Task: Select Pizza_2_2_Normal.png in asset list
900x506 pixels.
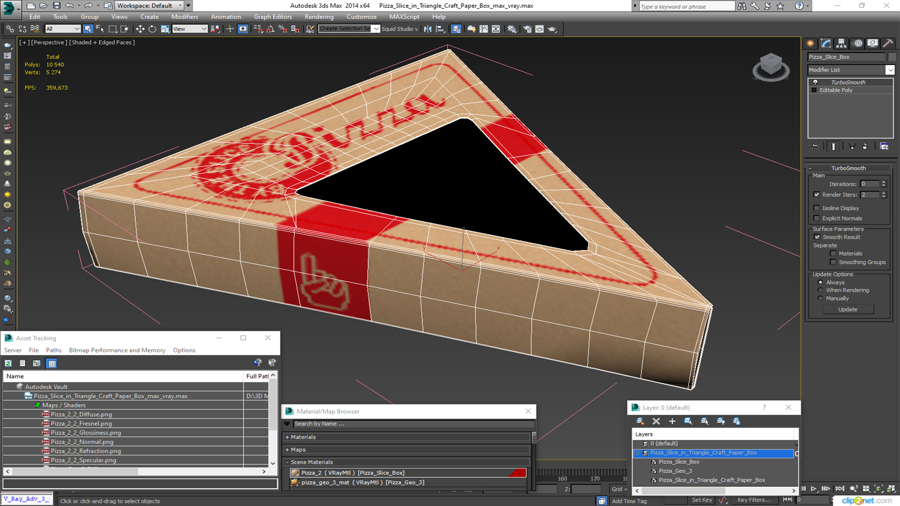Action: [x=82, y=442]
